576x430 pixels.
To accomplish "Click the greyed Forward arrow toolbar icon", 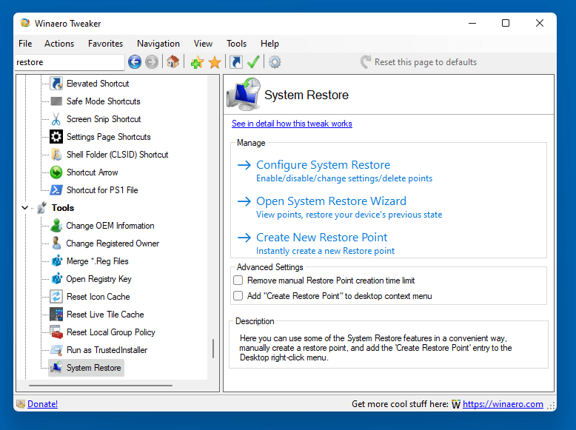I will click(152, 62).
